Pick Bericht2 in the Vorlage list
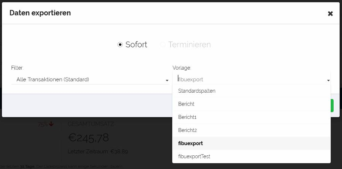The image size is (342, 169). (187, 130)
